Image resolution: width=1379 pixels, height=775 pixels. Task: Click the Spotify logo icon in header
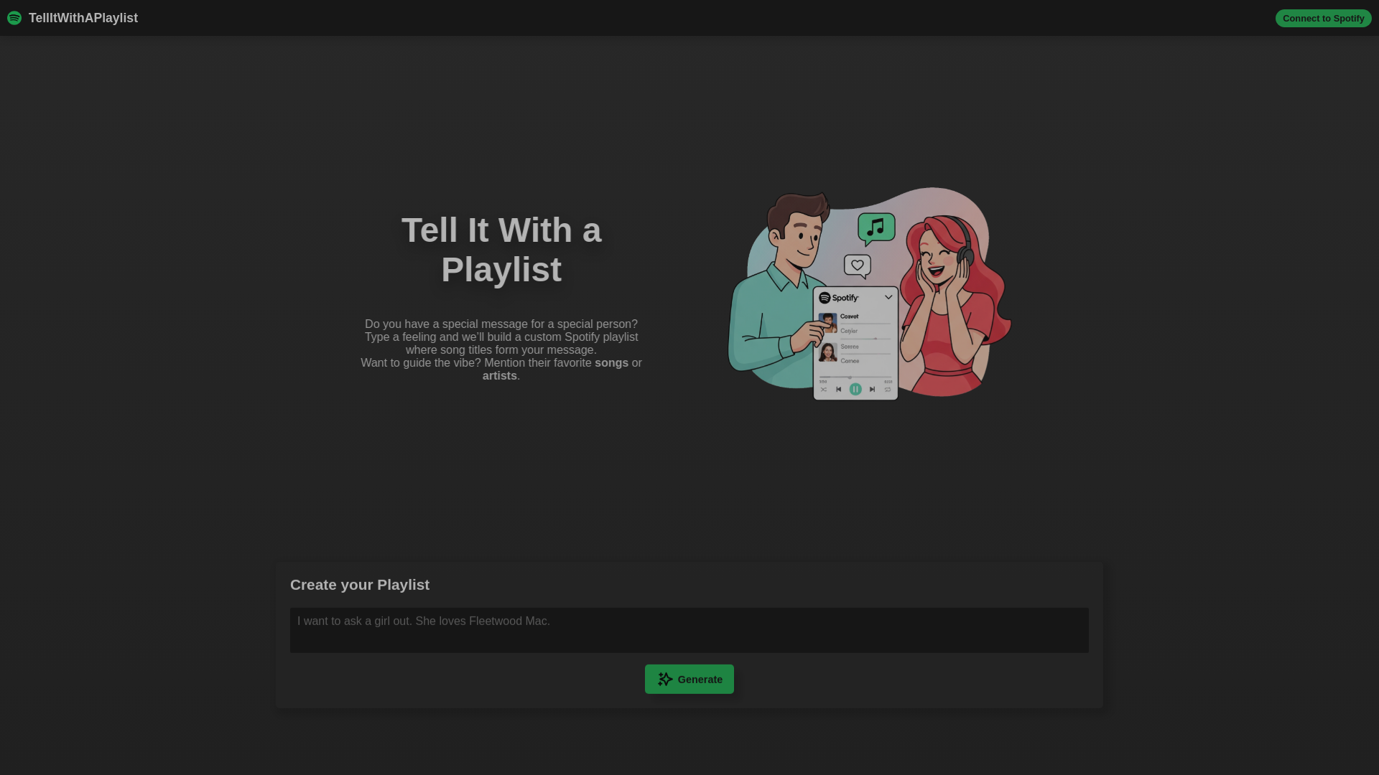pyautogui.click(x=14, y=18)
